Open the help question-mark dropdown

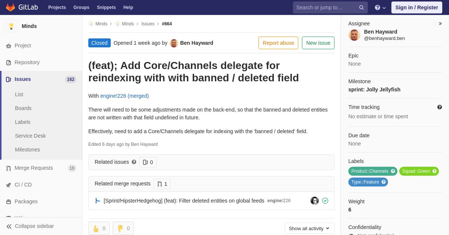pos(380,7)
